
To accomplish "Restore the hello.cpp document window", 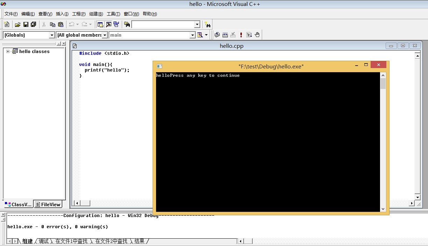I will [403, 46].
